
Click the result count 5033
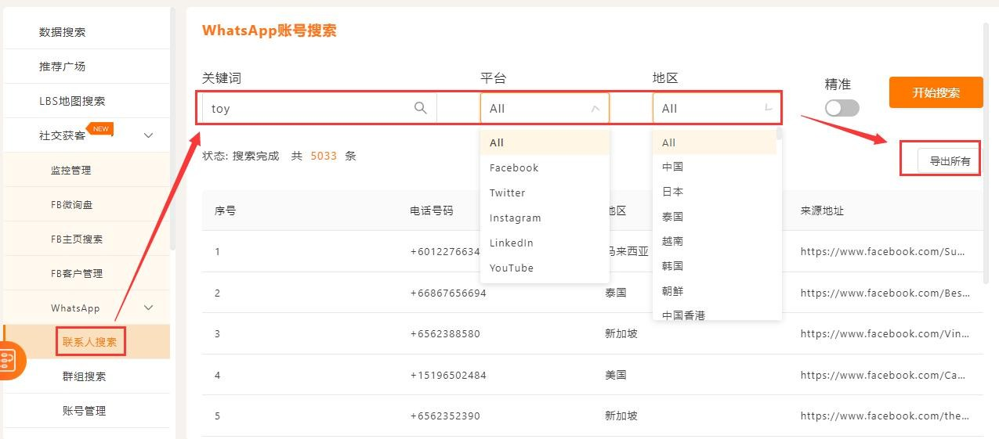pyautogui.click(x=324, y=156)
